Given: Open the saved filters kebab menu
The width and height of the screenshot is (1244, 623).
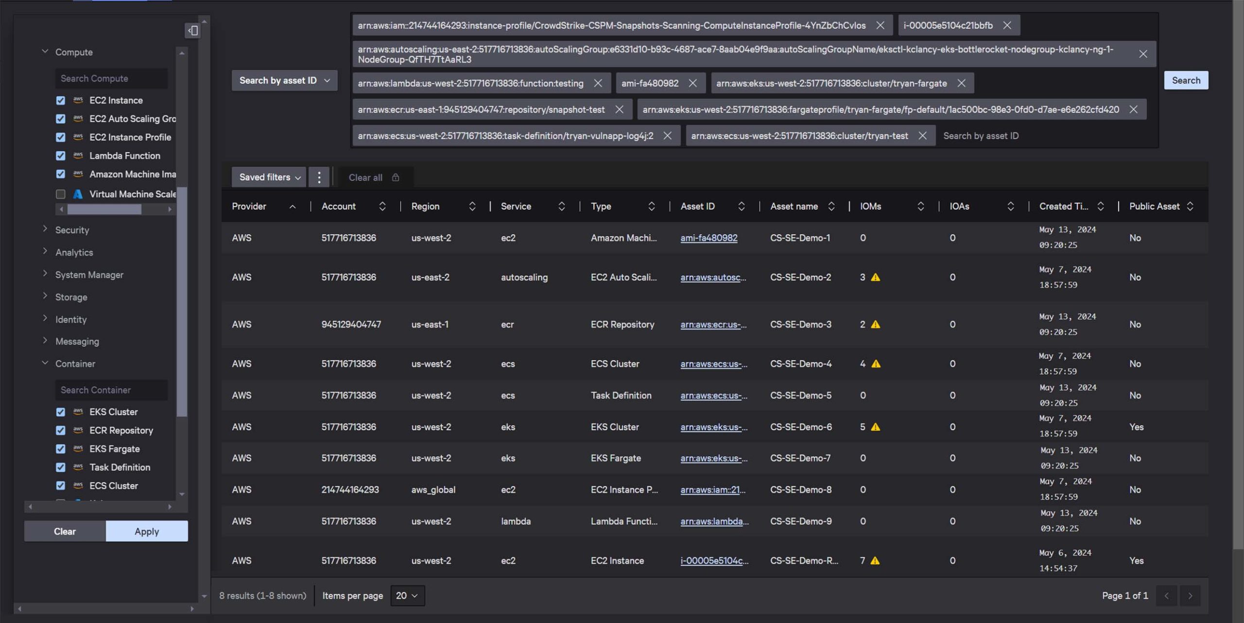Looking at the screenshot, I should coord(319,177).
